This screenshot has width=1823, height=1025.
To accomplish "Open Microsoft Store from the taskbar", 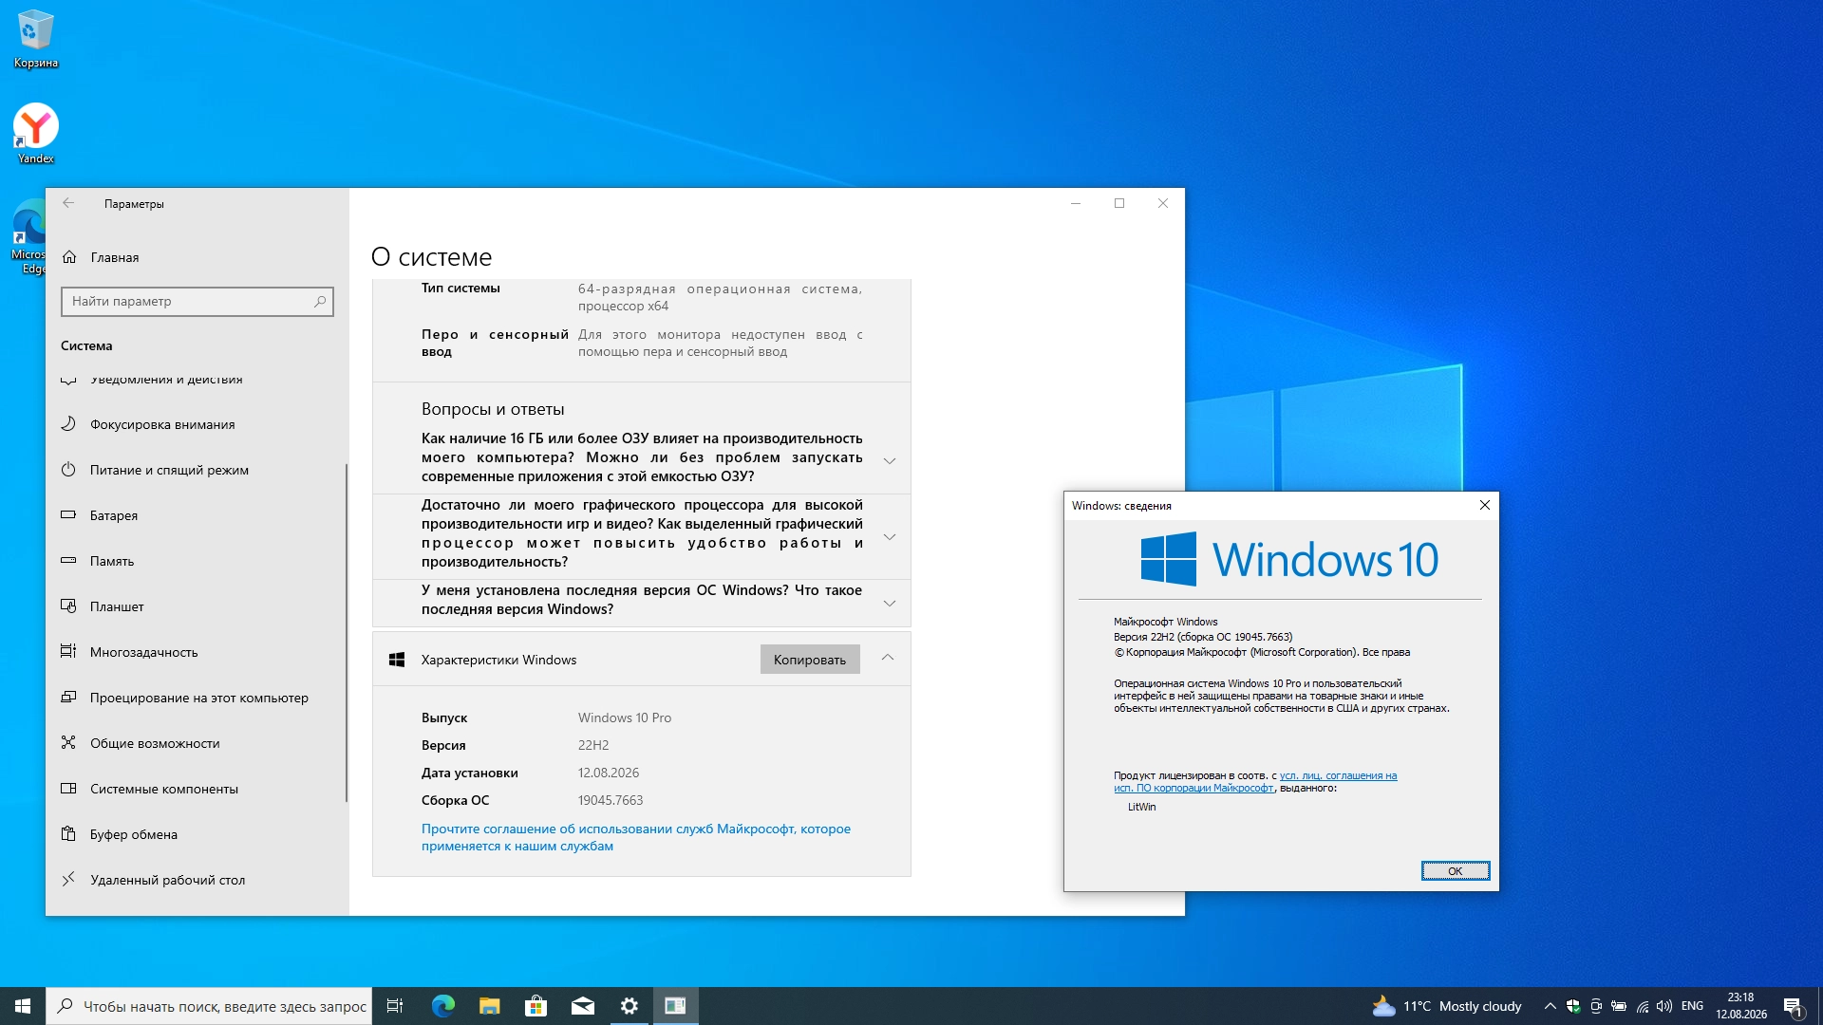I will [x=536, y=1006].
